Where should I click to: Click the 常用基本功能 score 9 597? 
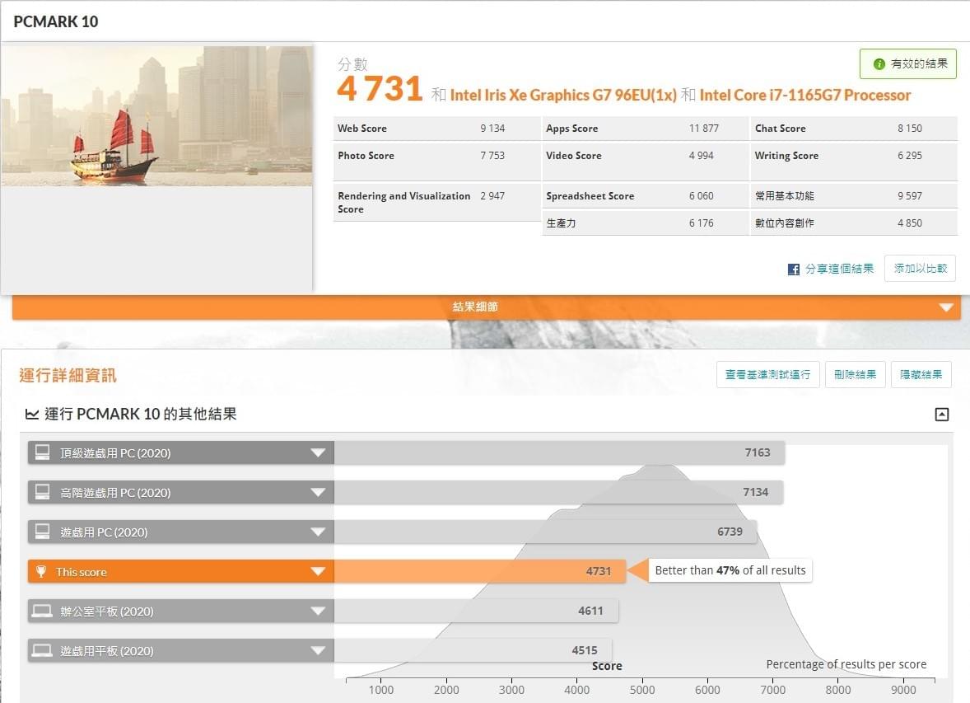[x=910, y=195]
